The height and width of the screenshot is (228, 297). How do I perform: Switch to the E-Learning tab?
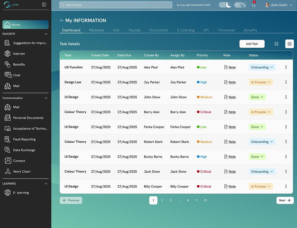[x=186, y=30]
